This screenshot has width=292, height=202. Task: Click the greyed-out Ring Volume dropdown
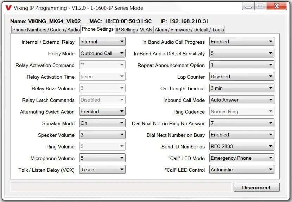click(102, 146)
